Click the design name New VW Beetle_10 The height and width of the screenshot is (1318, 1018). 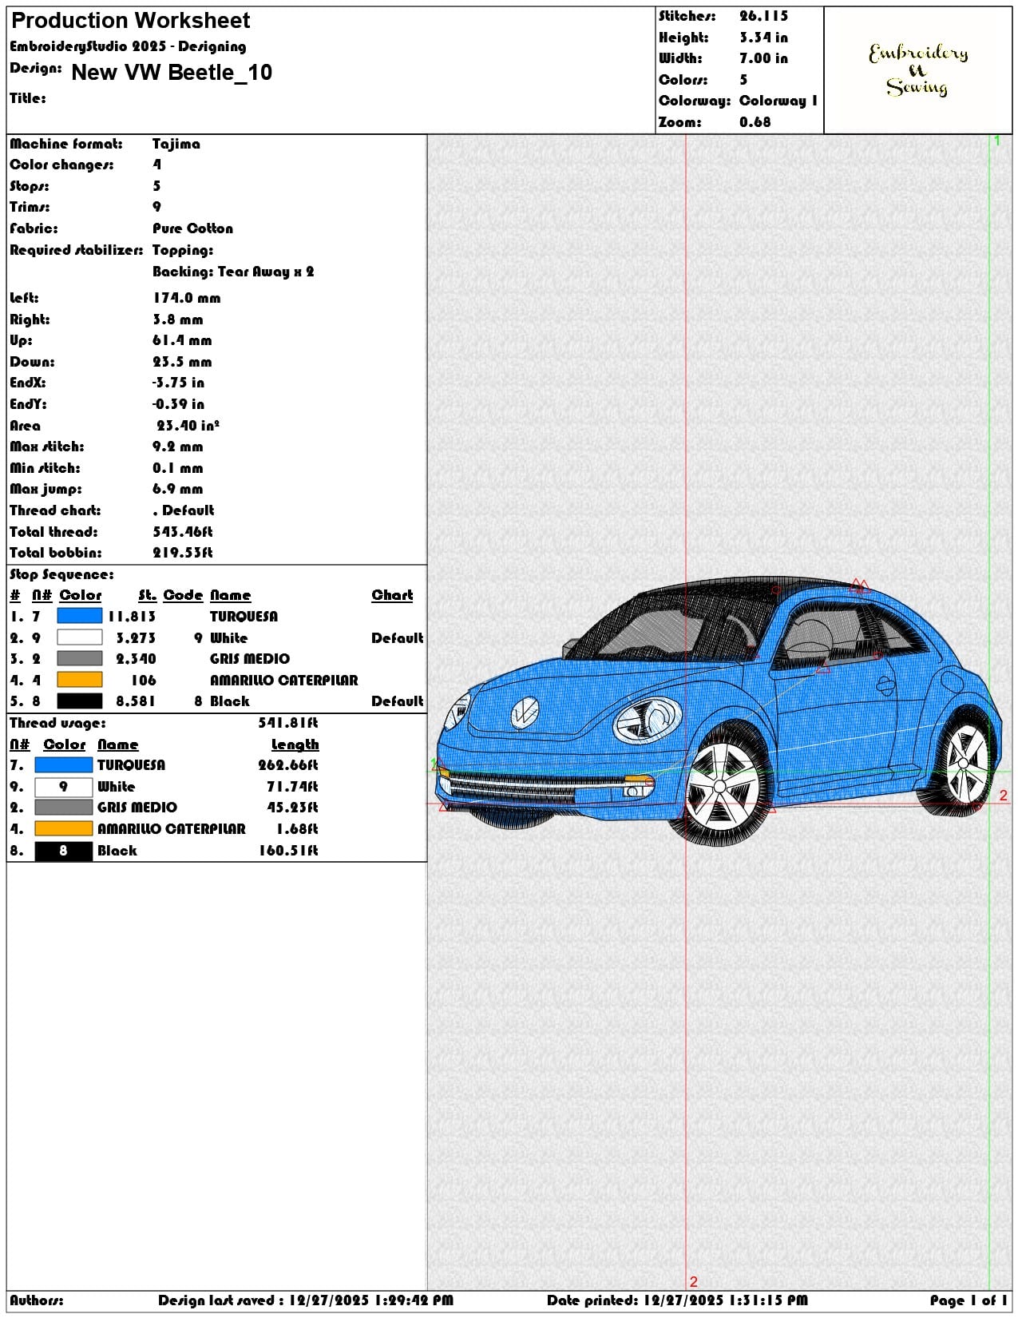(172, 73)
